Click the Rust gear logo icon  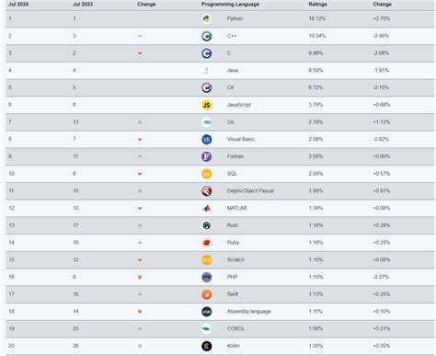pos(207,225)
